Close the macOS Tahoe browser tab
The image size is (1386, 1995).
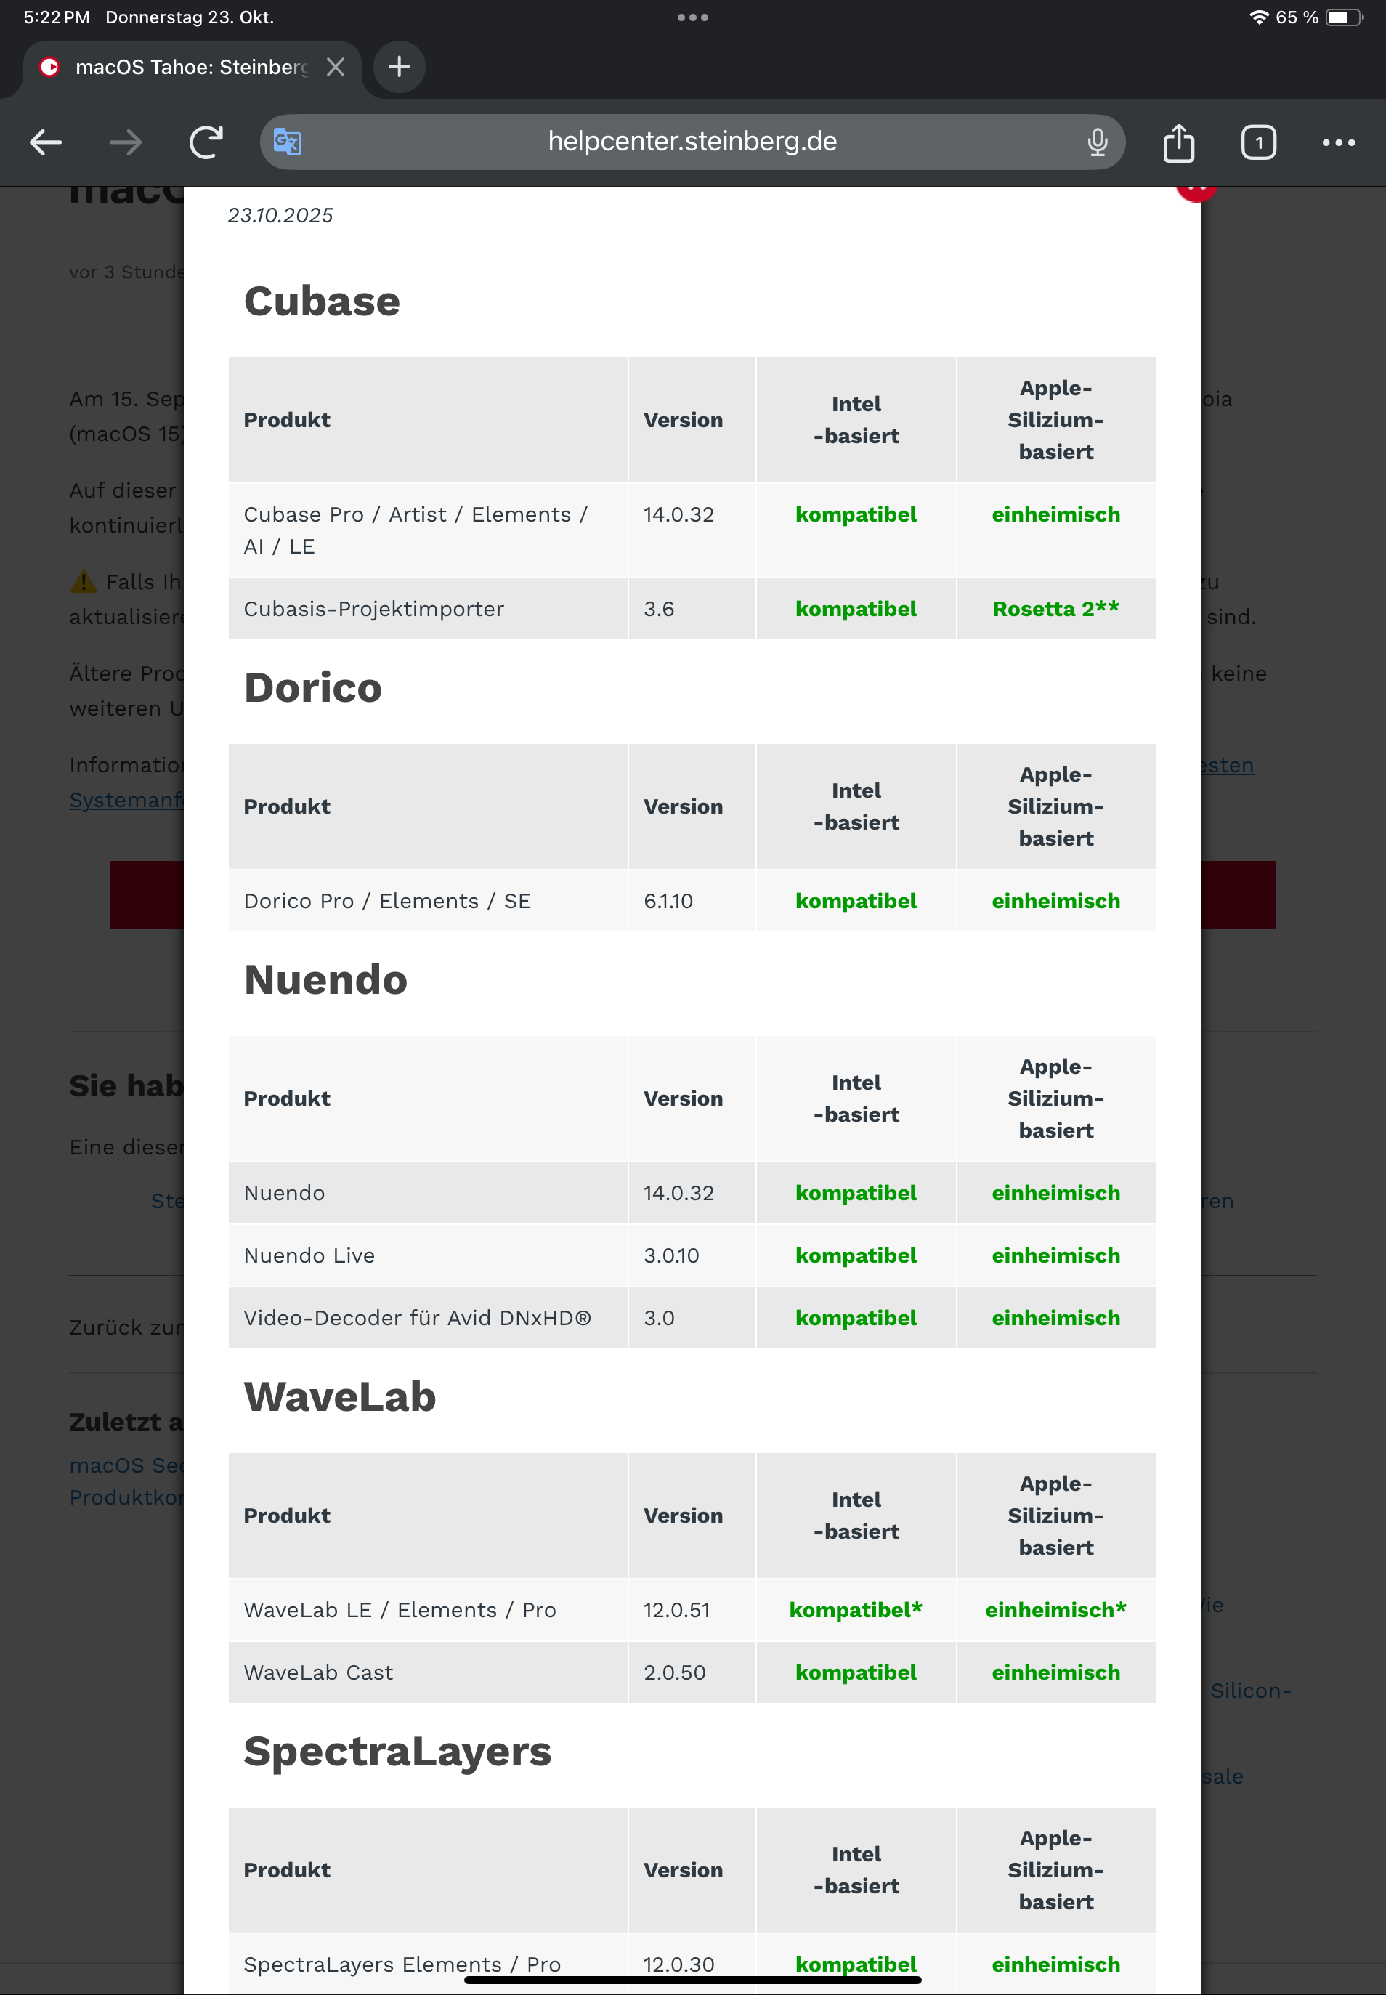coord(335,67)
